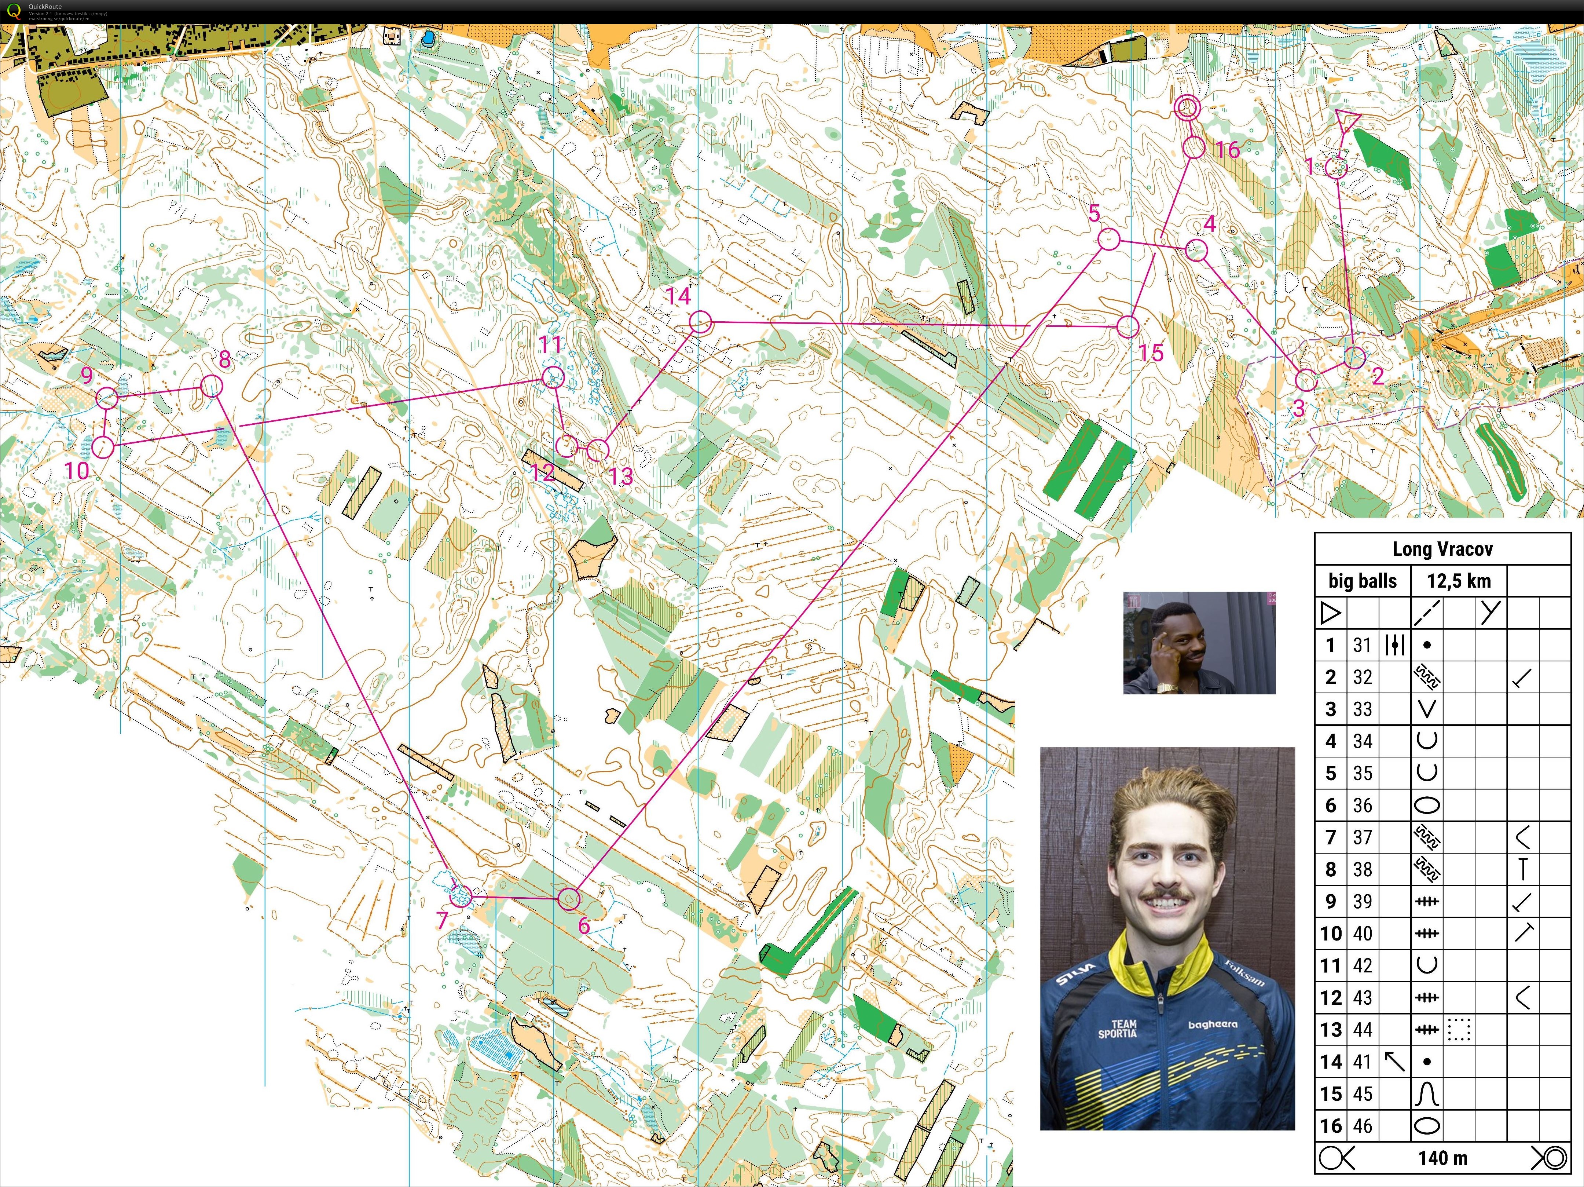Select control circle 11 on the map
The image size is (1584, 1187).
[x=553, y=377]
